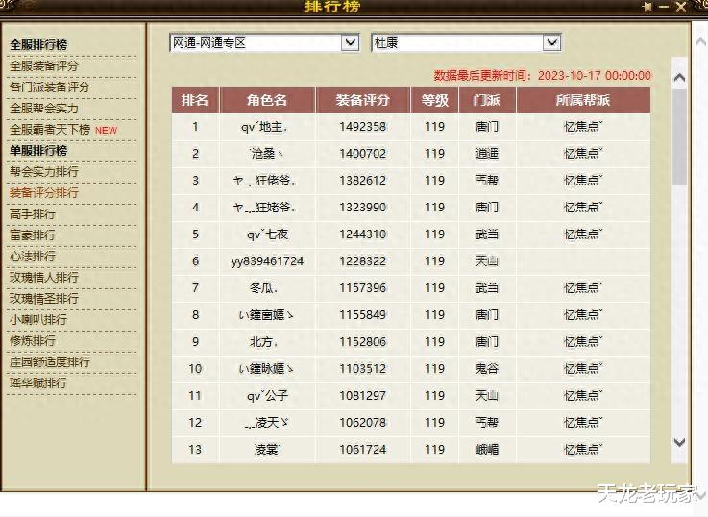Click score value 1061724
The image size is (708, 517).
click(x=362, y=450)
